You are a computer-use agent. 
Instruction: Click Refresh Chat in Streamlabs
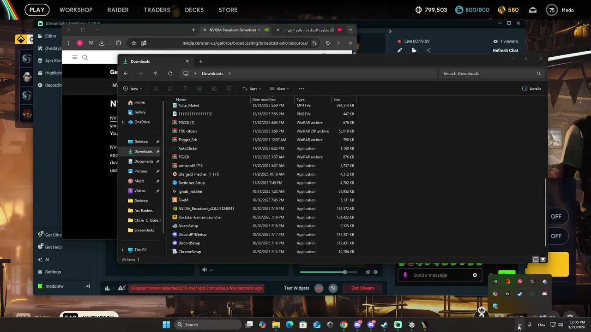pos(506,50)
